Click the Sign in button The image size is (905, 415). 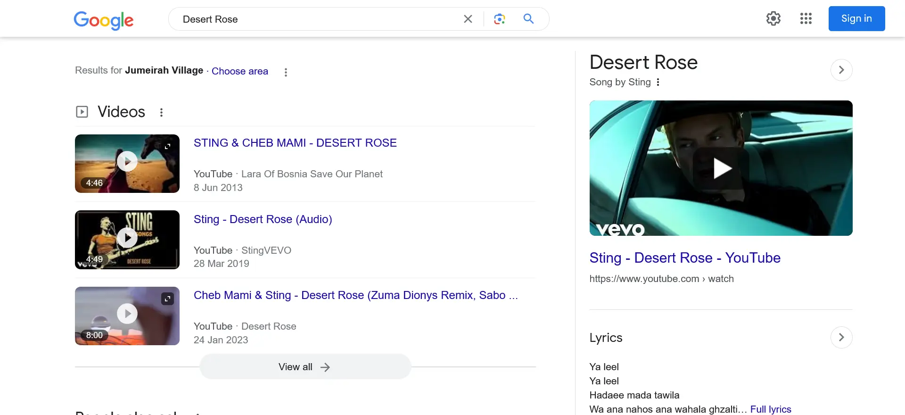click(x=856, y=18)
